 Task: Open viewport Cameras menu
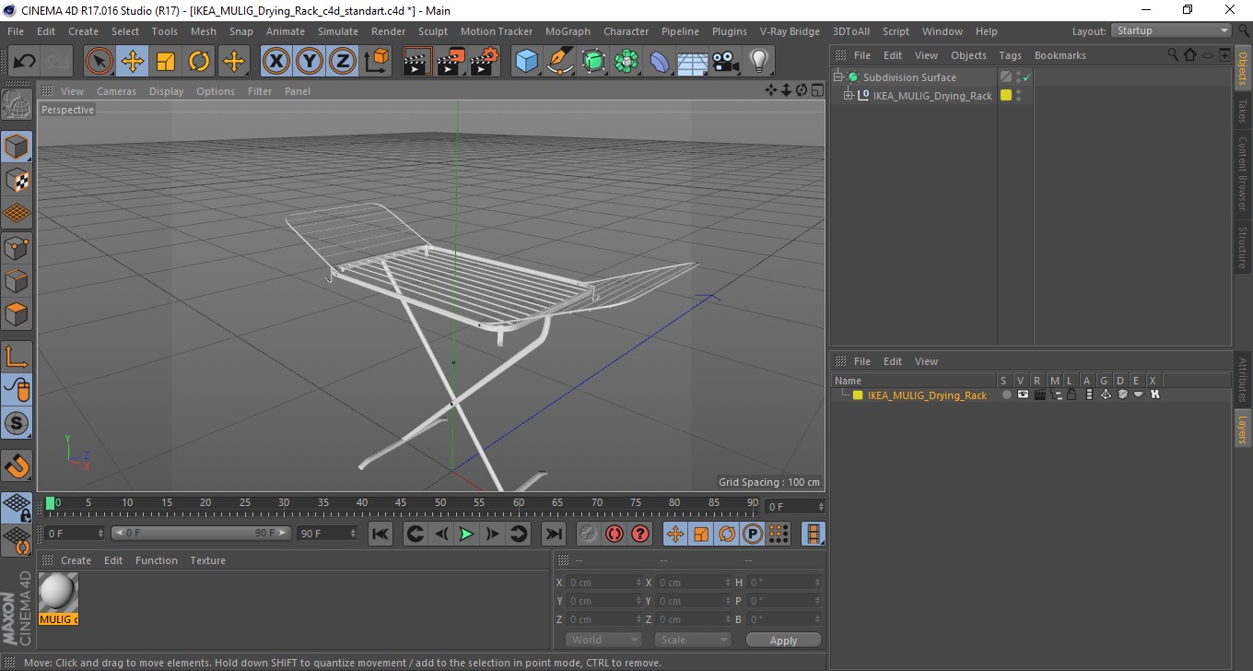click(x=116, y=91)
